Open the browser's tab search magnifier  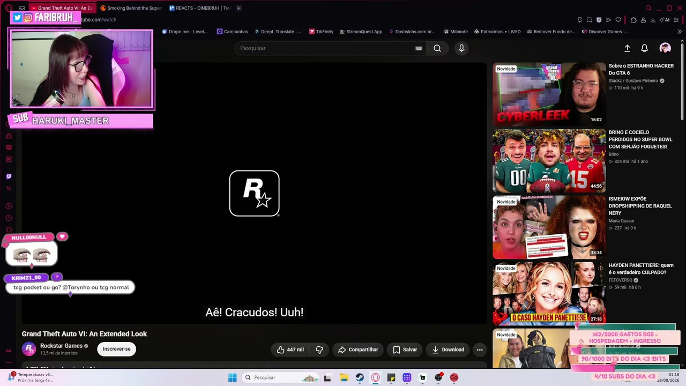(x=648, y=8)
